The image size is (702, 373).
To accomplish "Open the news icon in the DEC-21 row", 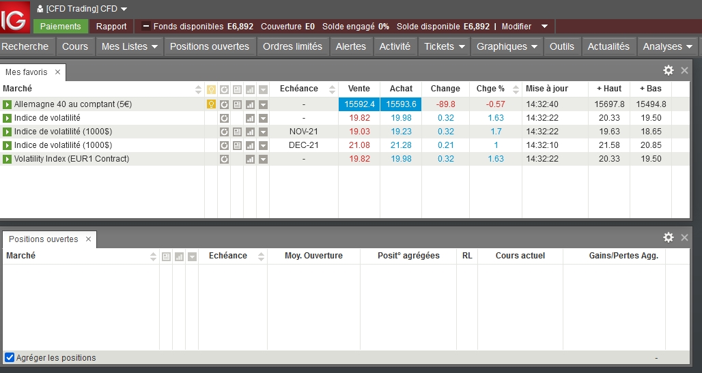I will tap(237, 145).
